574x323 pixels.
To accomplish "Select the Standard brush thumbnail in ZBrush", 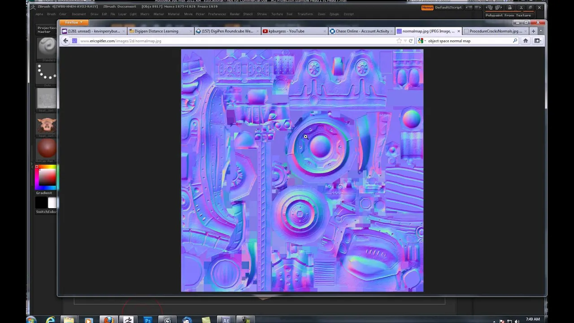I will tap(47, 48).
